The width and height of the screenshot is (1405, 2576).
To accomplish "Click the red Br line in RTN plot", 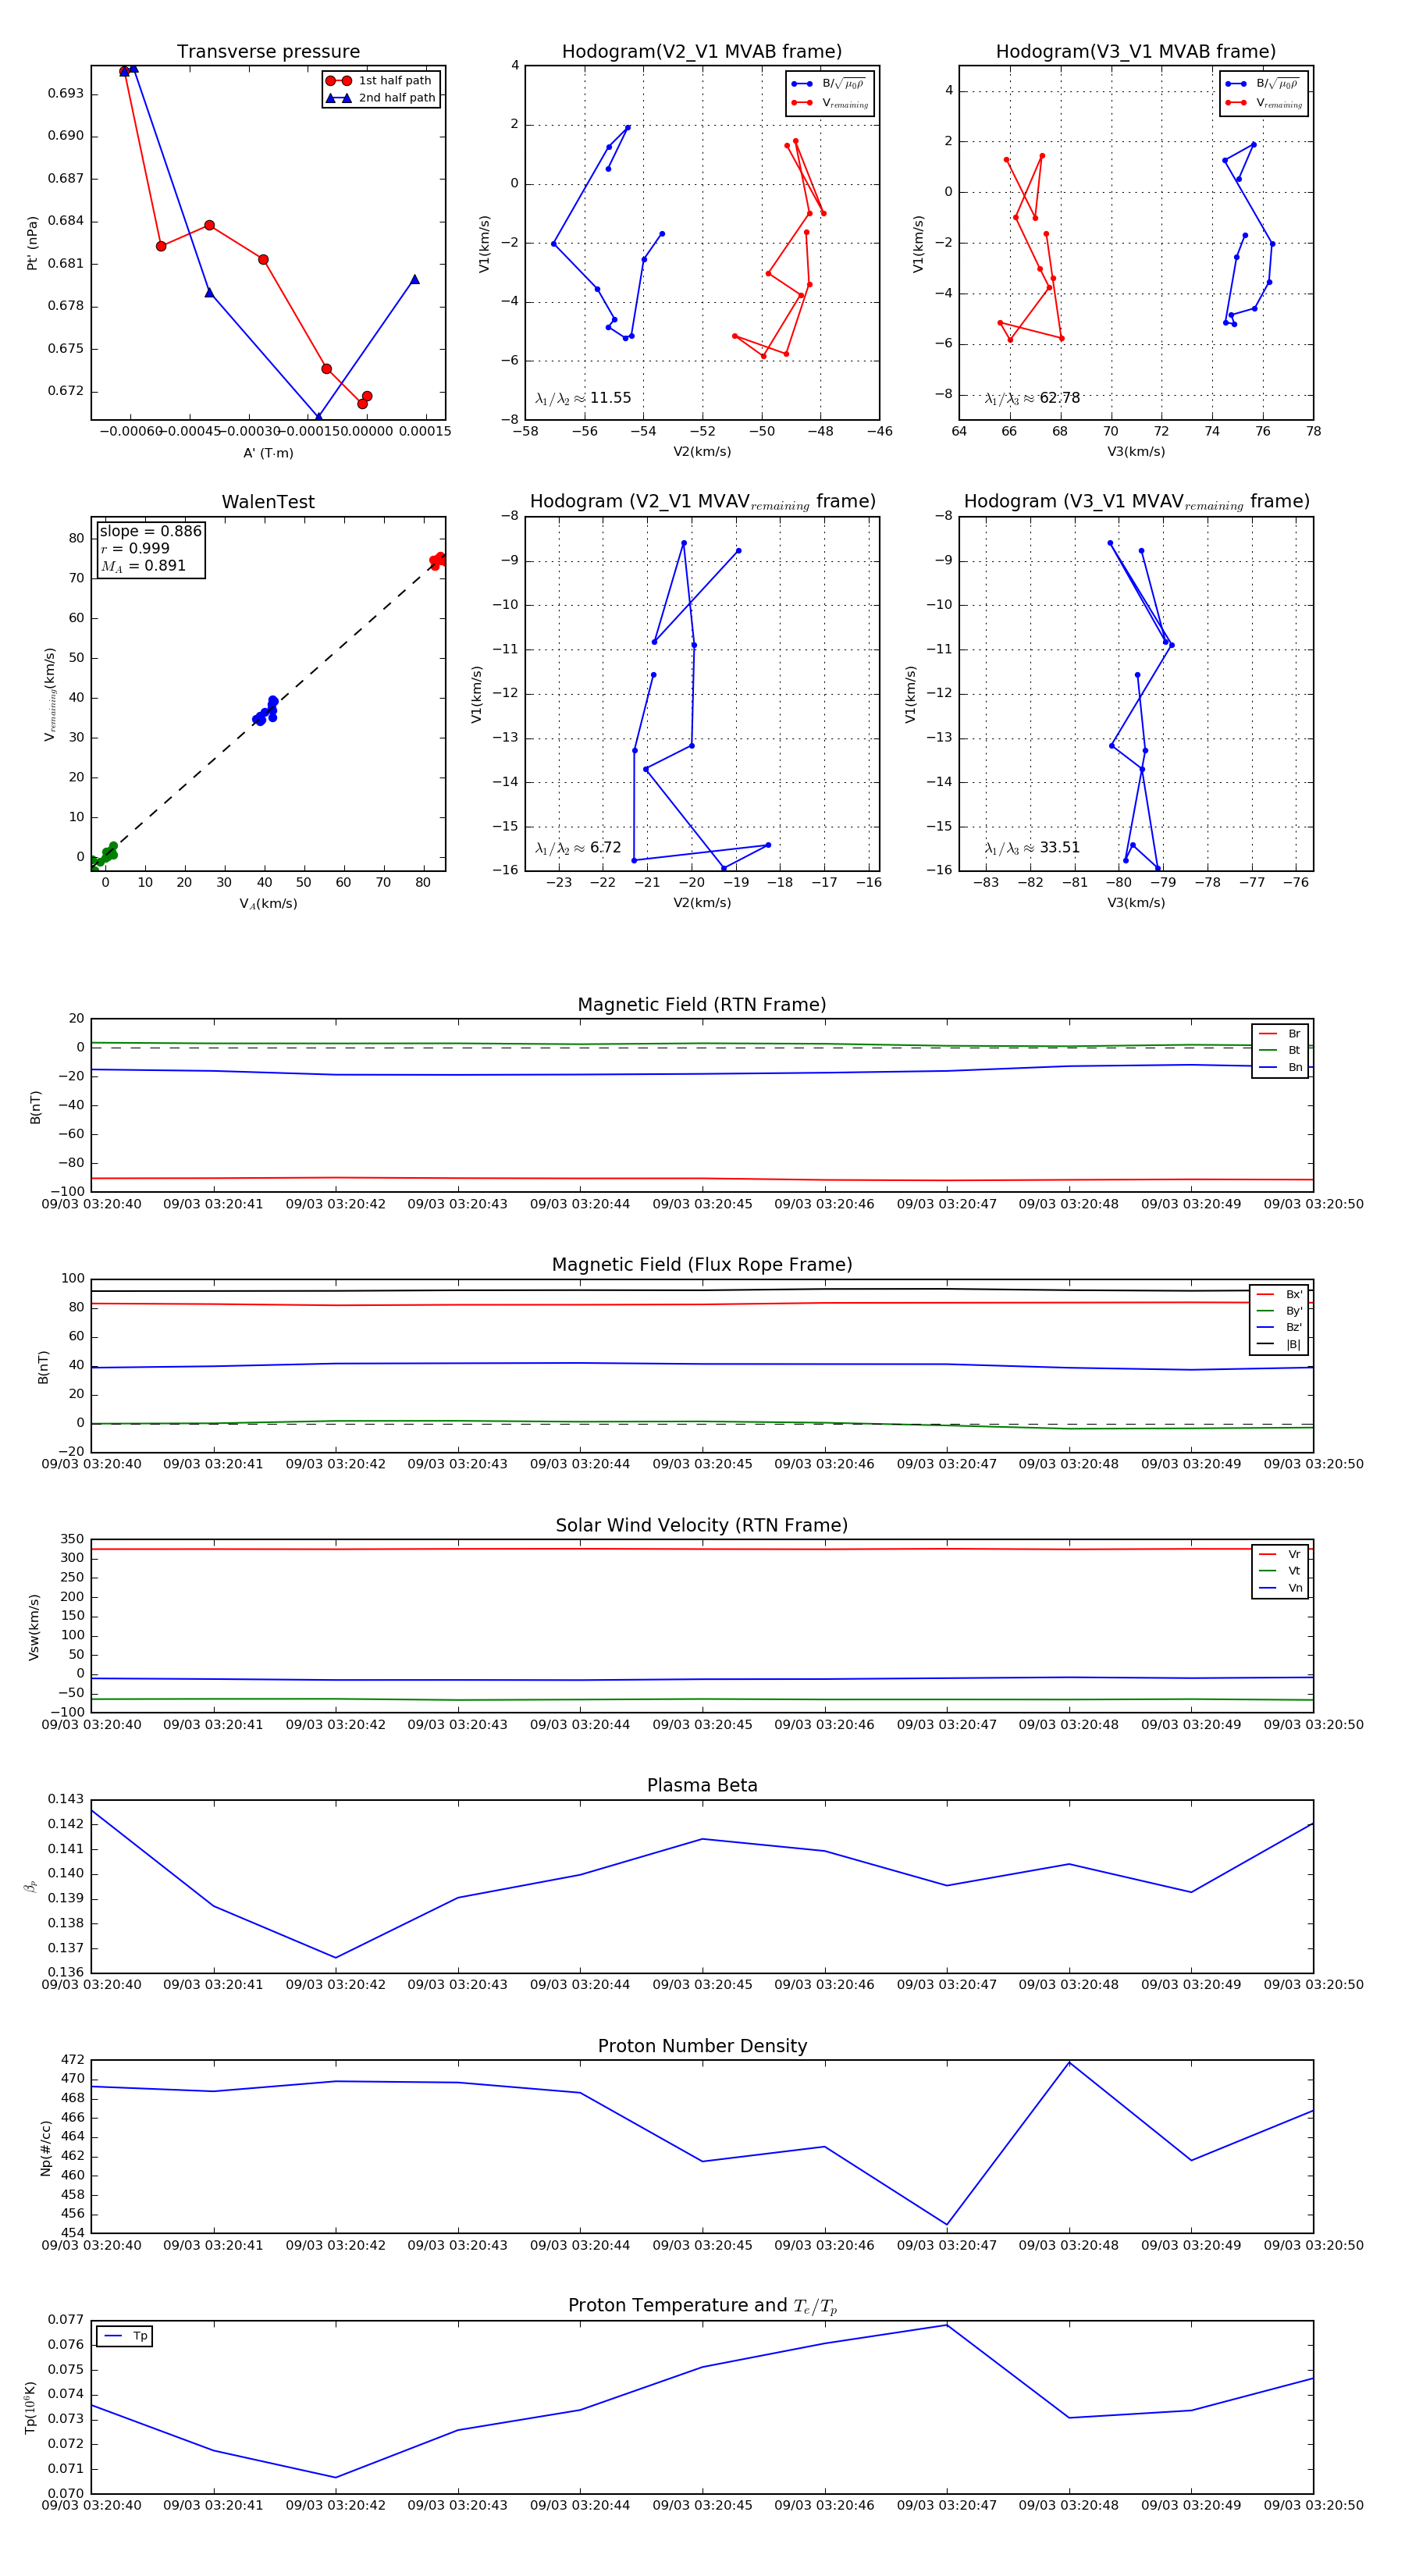I will click(x=702, y=1179).
